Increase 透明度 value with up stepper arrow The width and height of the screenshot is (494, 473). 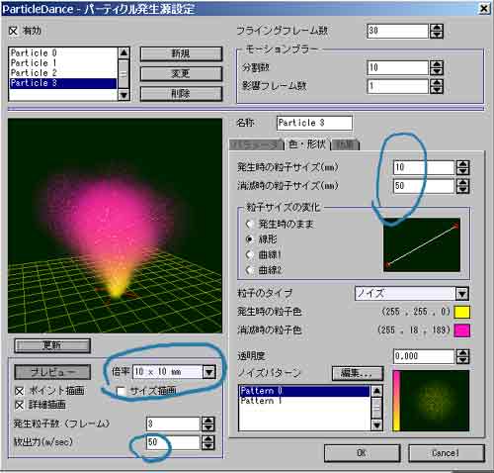pos(462,353)
